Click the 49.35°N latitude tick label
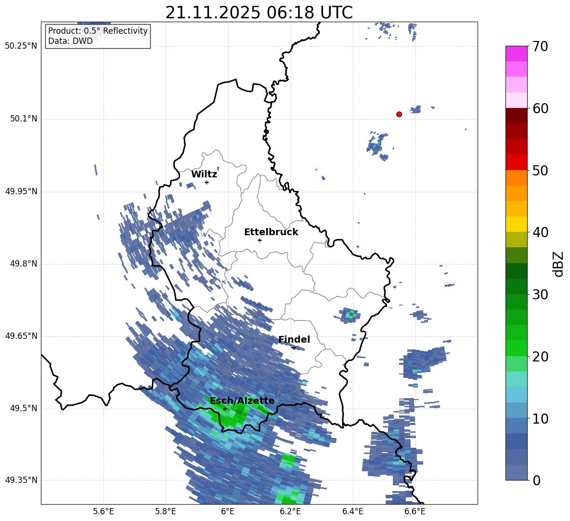The image size is (570, 521). click(21, 480)
